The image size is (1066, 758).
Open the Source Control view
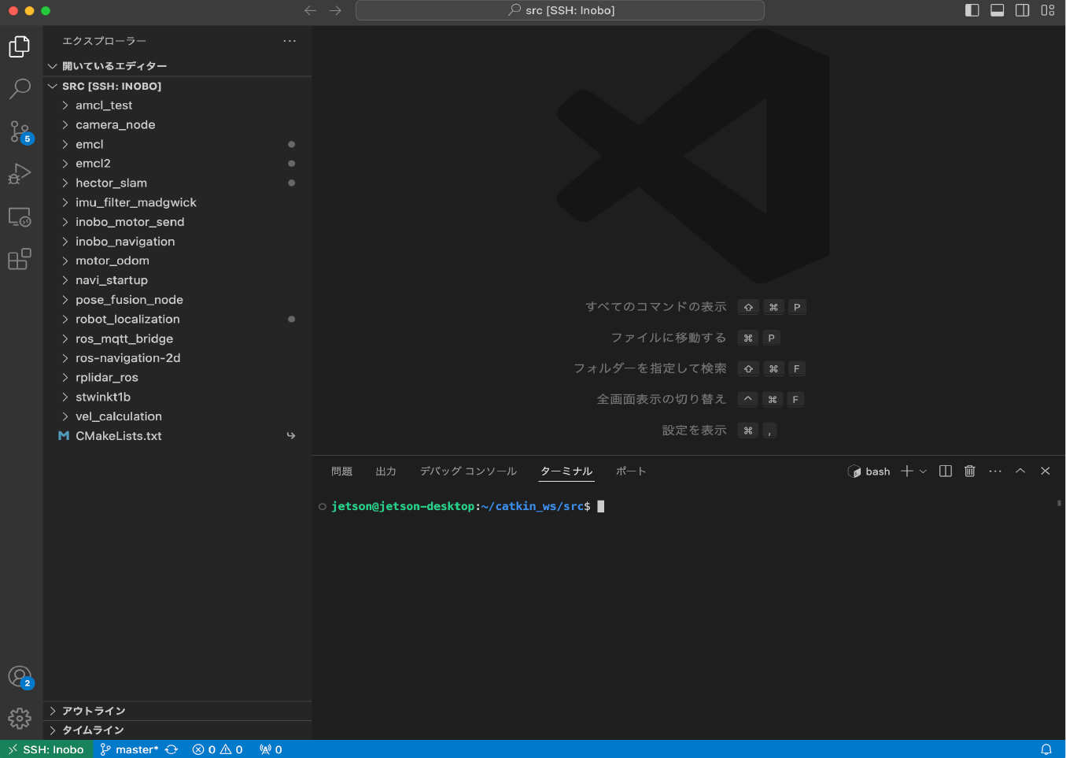tap(20, 131)
